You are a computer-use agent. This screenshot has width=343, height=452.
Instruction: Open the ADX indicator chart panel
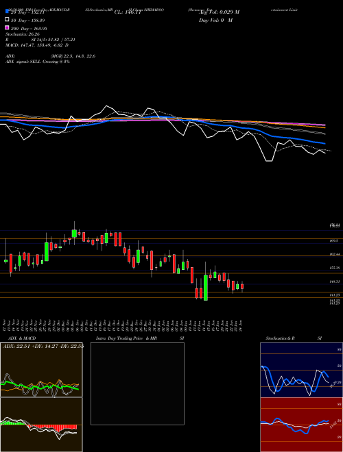click(x=41, y=370)
